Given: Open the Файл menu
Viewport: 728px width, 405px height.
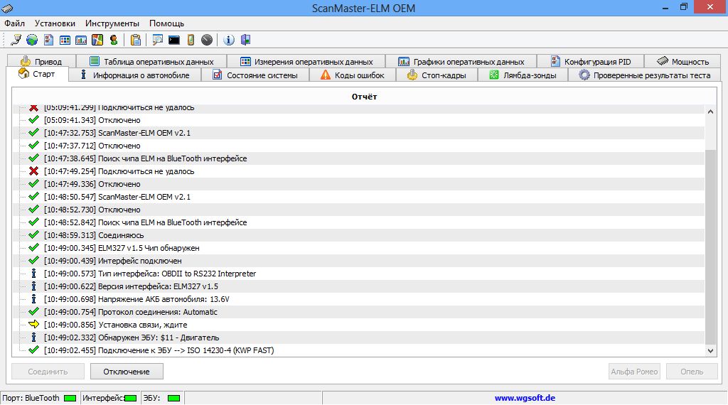Looking at the screenshot, I should (x=14, y=23).
